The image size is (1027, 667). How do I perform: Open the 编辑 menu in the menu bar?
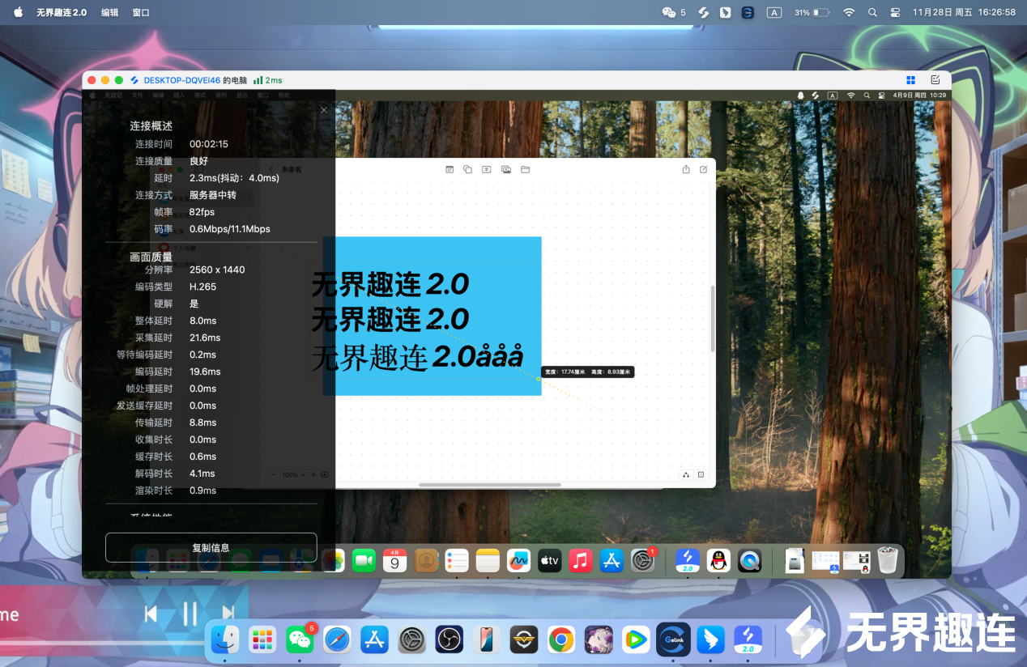109,12
